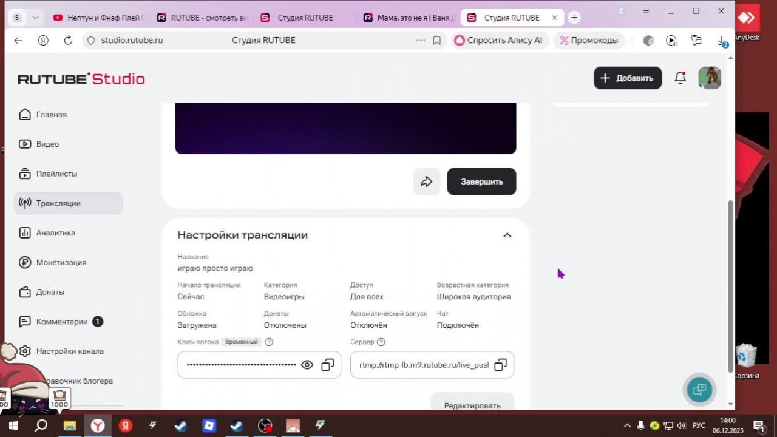Image resolution: width=777 pixels, height=437 pixels.
Task: Switch to the Нептун и Фнаф Плей tab
Action: (x=99, y=18)
